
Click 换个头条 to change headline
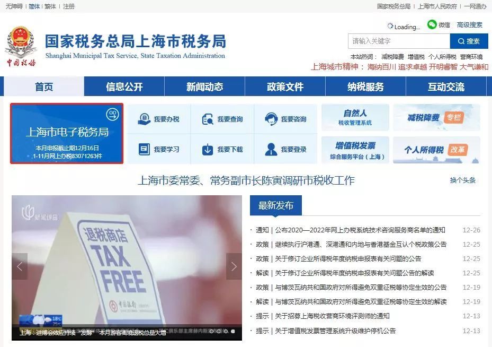[x=463, y=180]
